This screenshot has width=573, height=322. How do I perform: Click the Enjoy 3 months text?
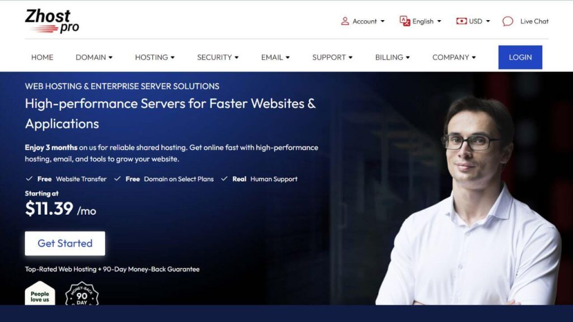[51, 148]
